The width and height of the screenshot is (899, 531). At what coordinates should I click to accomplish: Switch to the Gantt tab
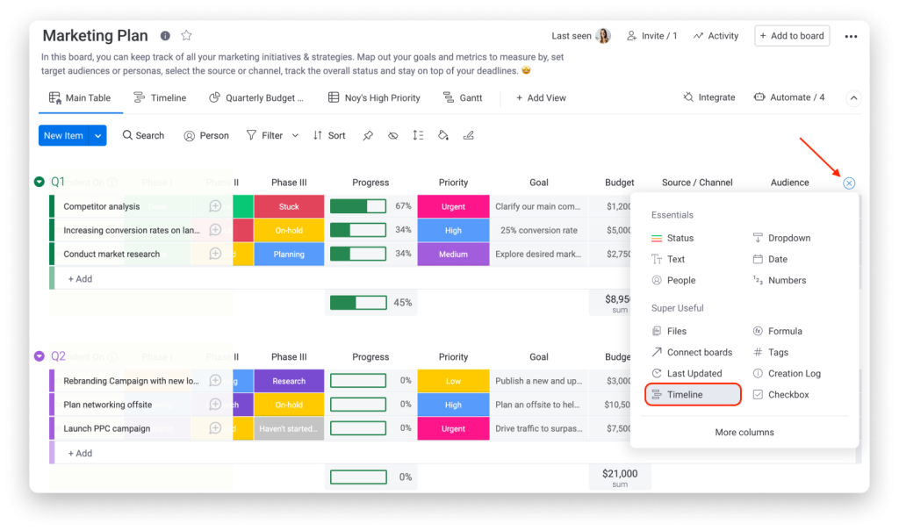[464, 97]
